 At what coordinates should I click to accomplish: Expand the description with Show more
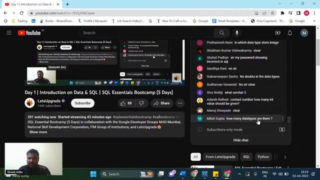[38, 132]
